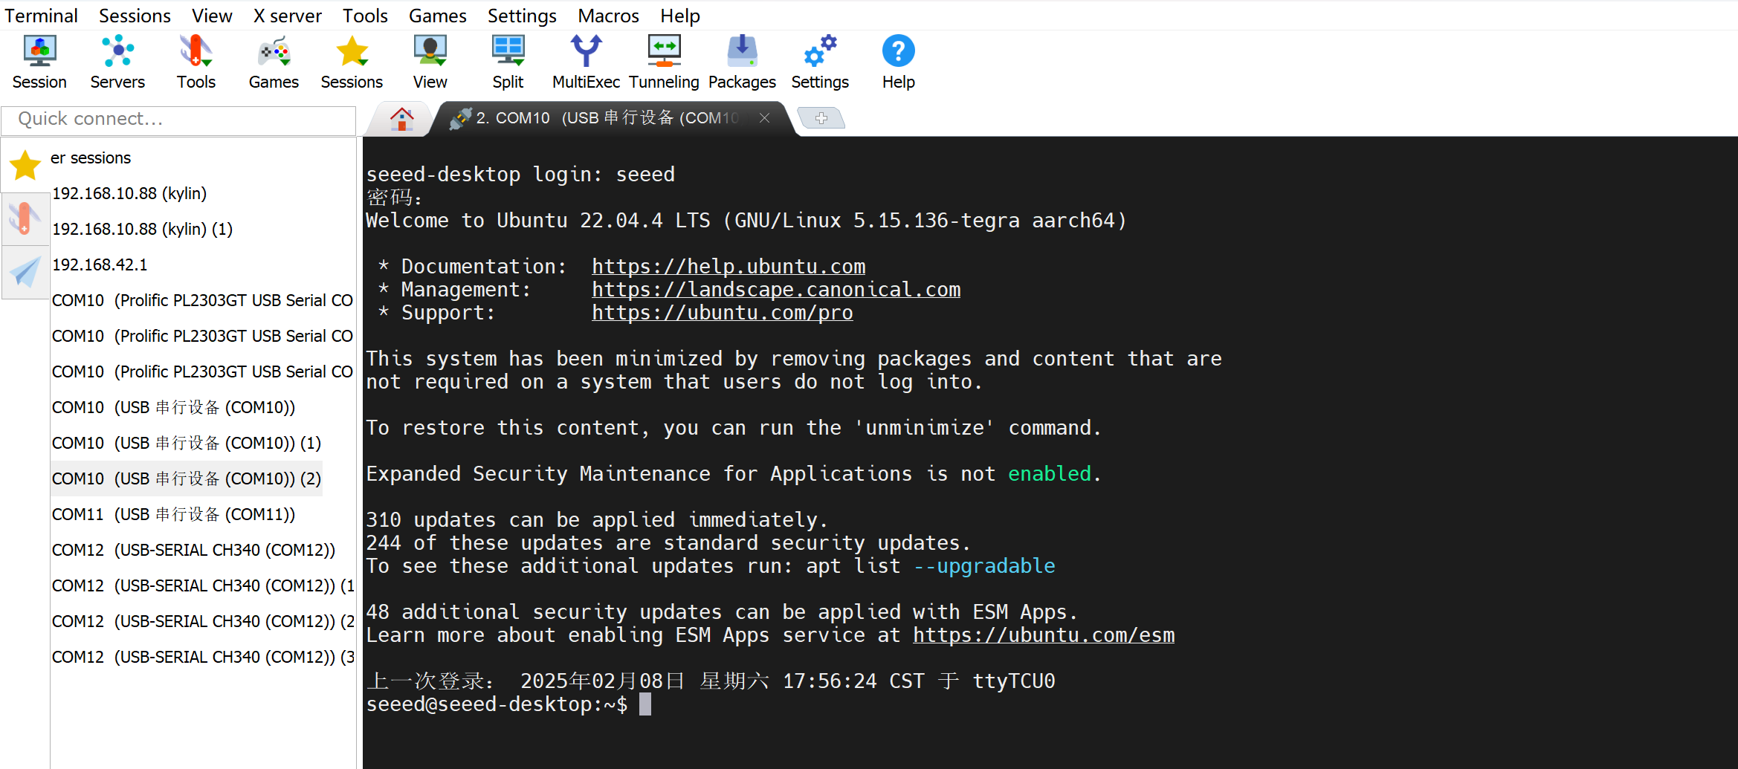Screen dimensions: 1738x769
Task: Select COM11 (USB 串行设备 (COM11)) session
Action: [173, 514]
